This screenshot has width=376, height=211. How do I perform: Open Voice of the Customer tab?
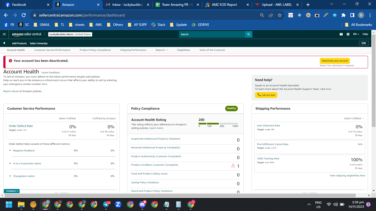[x=212, y=50]
